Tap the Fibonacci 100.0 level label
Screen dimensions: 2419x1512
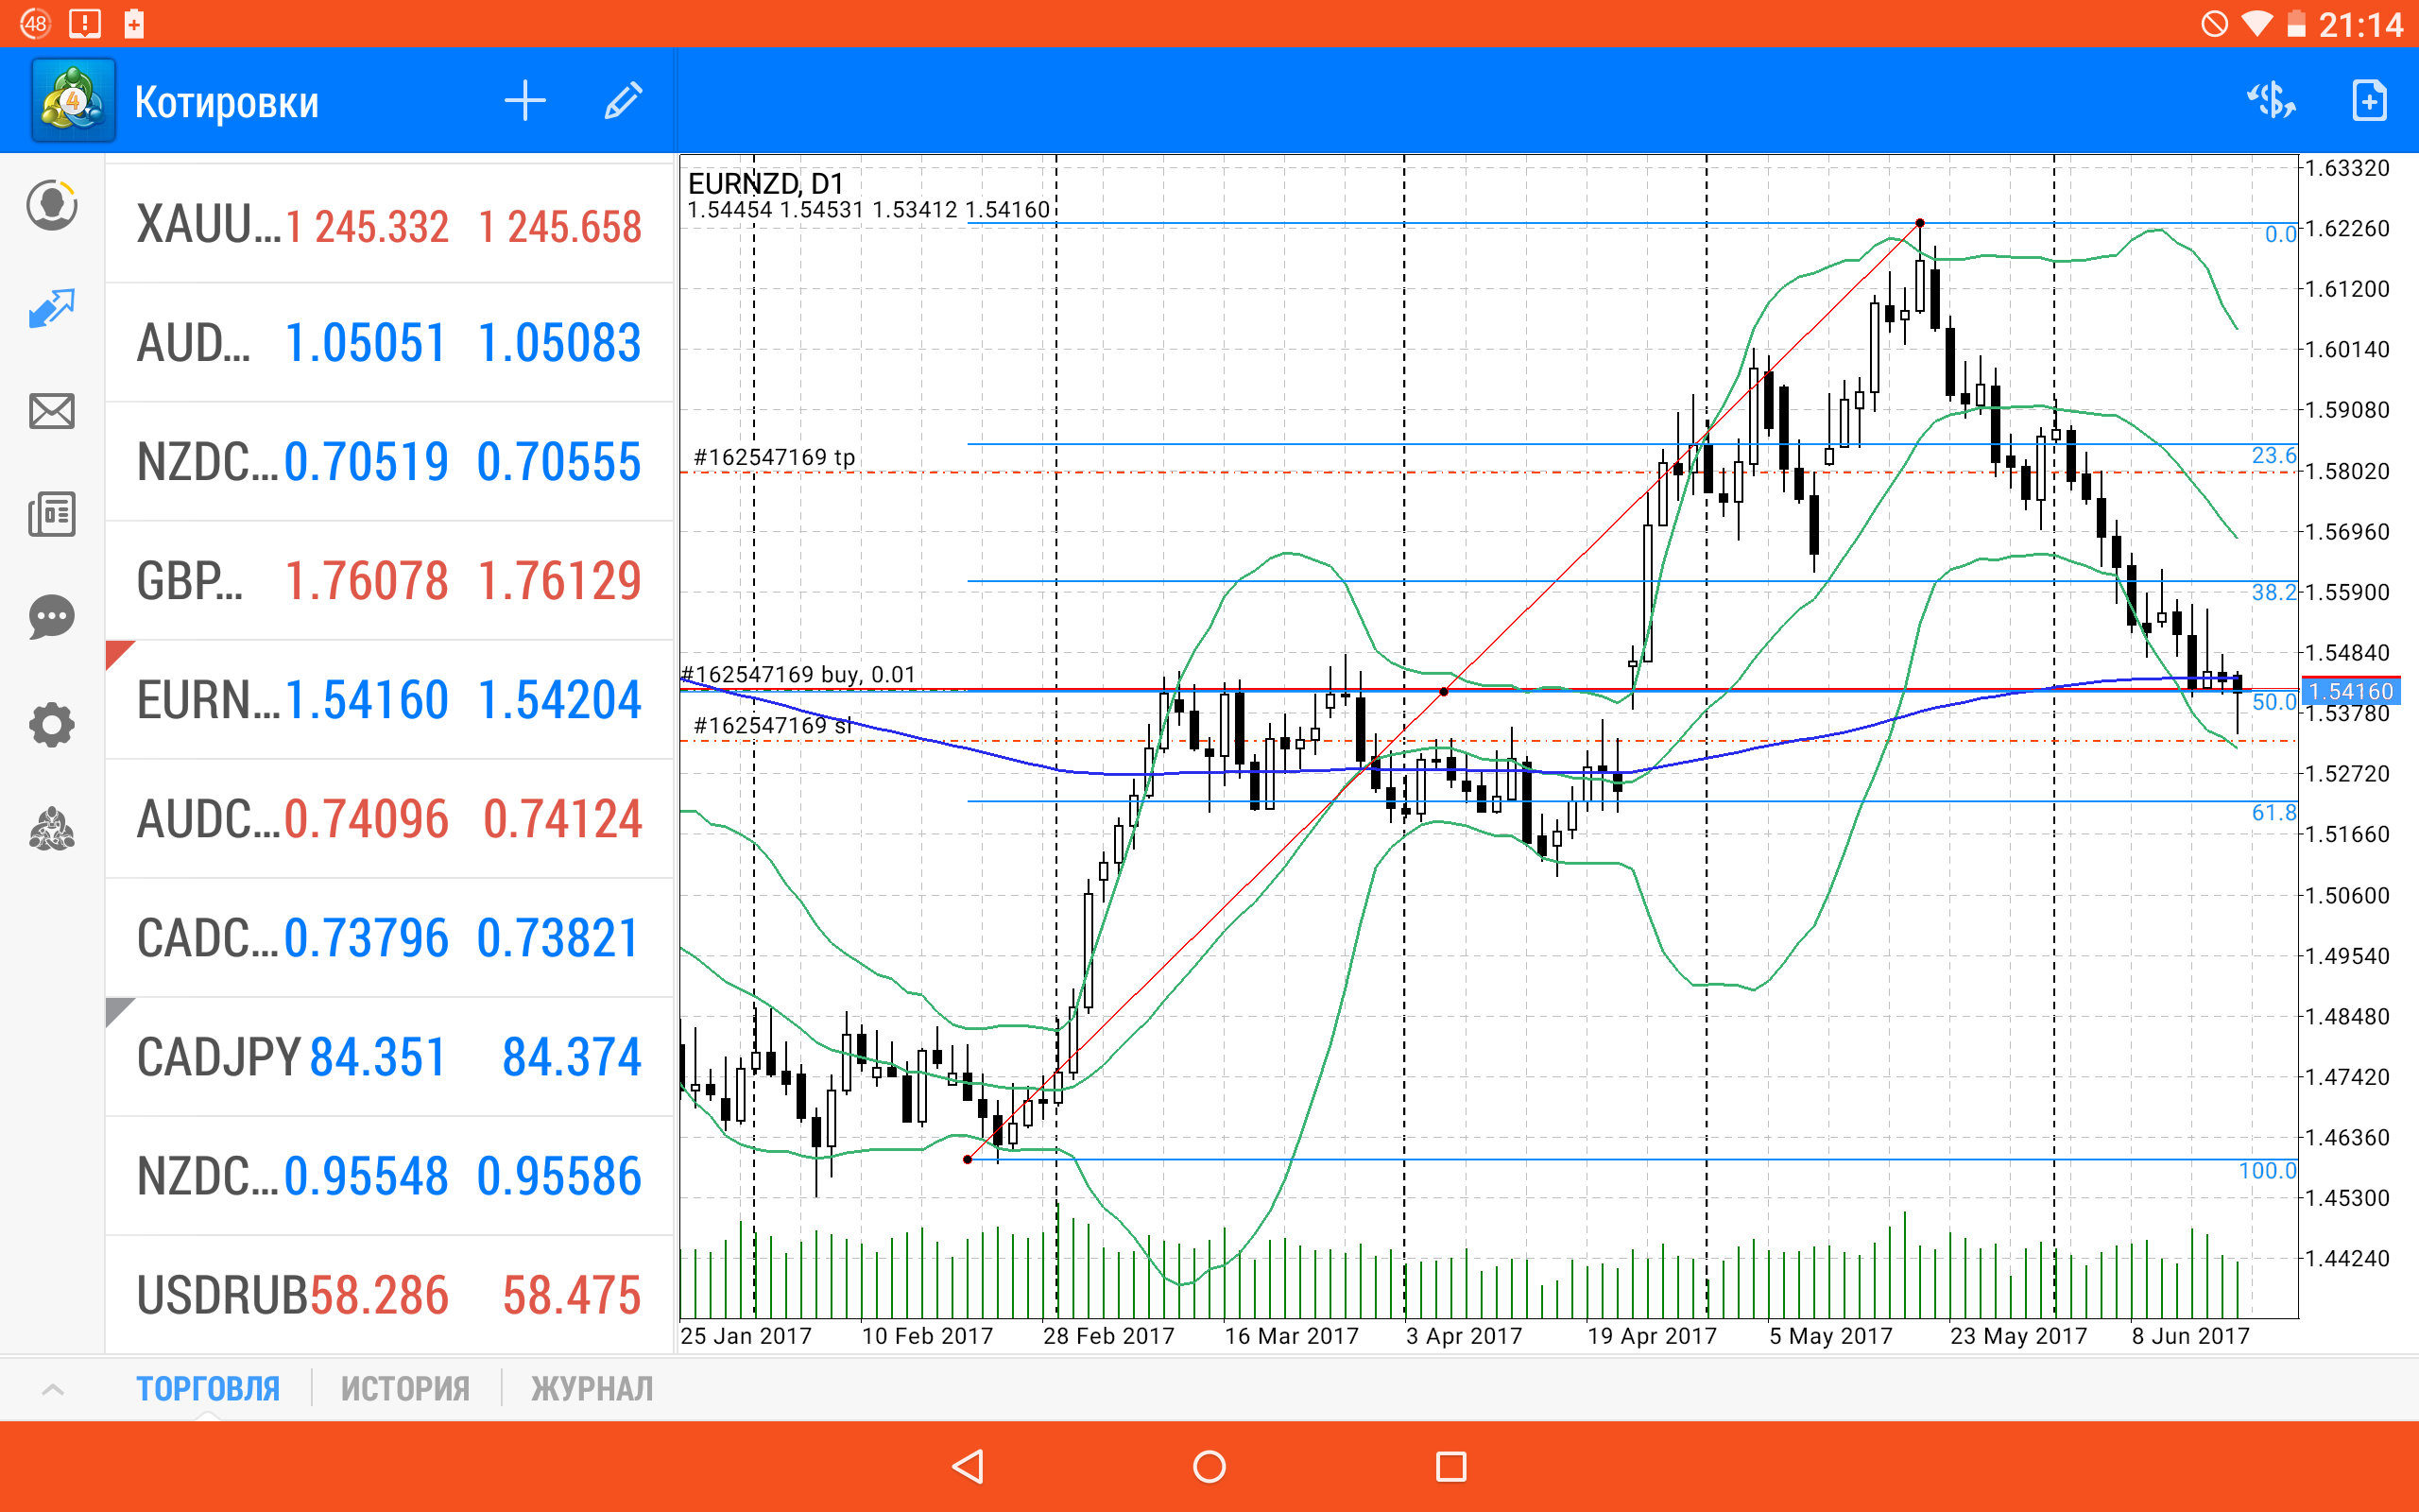(x=2268, y=1170)
